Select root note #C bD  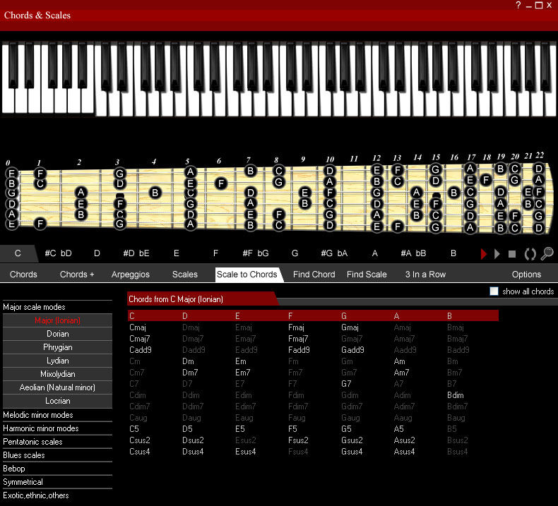click(x=59, y=253)
